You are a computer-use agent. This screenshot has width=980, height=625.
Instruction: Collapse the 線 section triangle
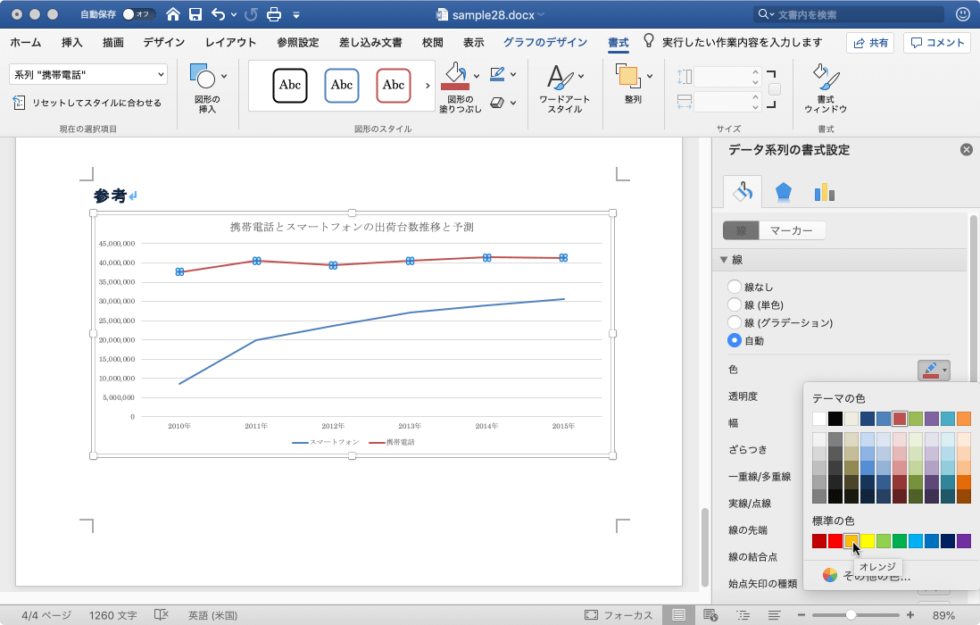pyautogui.click(x=724, y=259)
